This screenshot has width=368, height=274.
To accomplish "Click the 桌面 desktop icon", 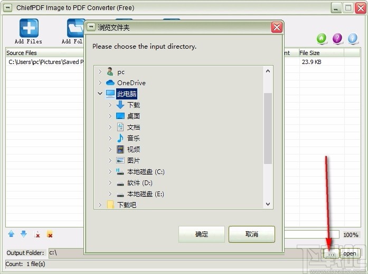I will [120, 116].
